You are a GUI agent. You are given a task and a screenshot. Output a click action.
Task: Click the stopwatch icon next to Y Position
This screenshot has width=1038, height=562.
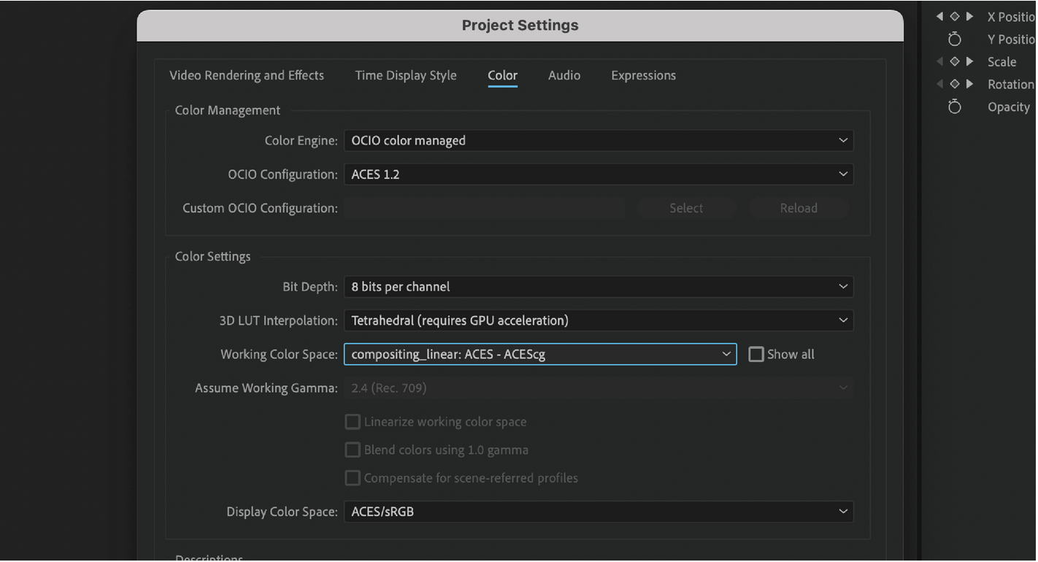(x=955, y=39)
